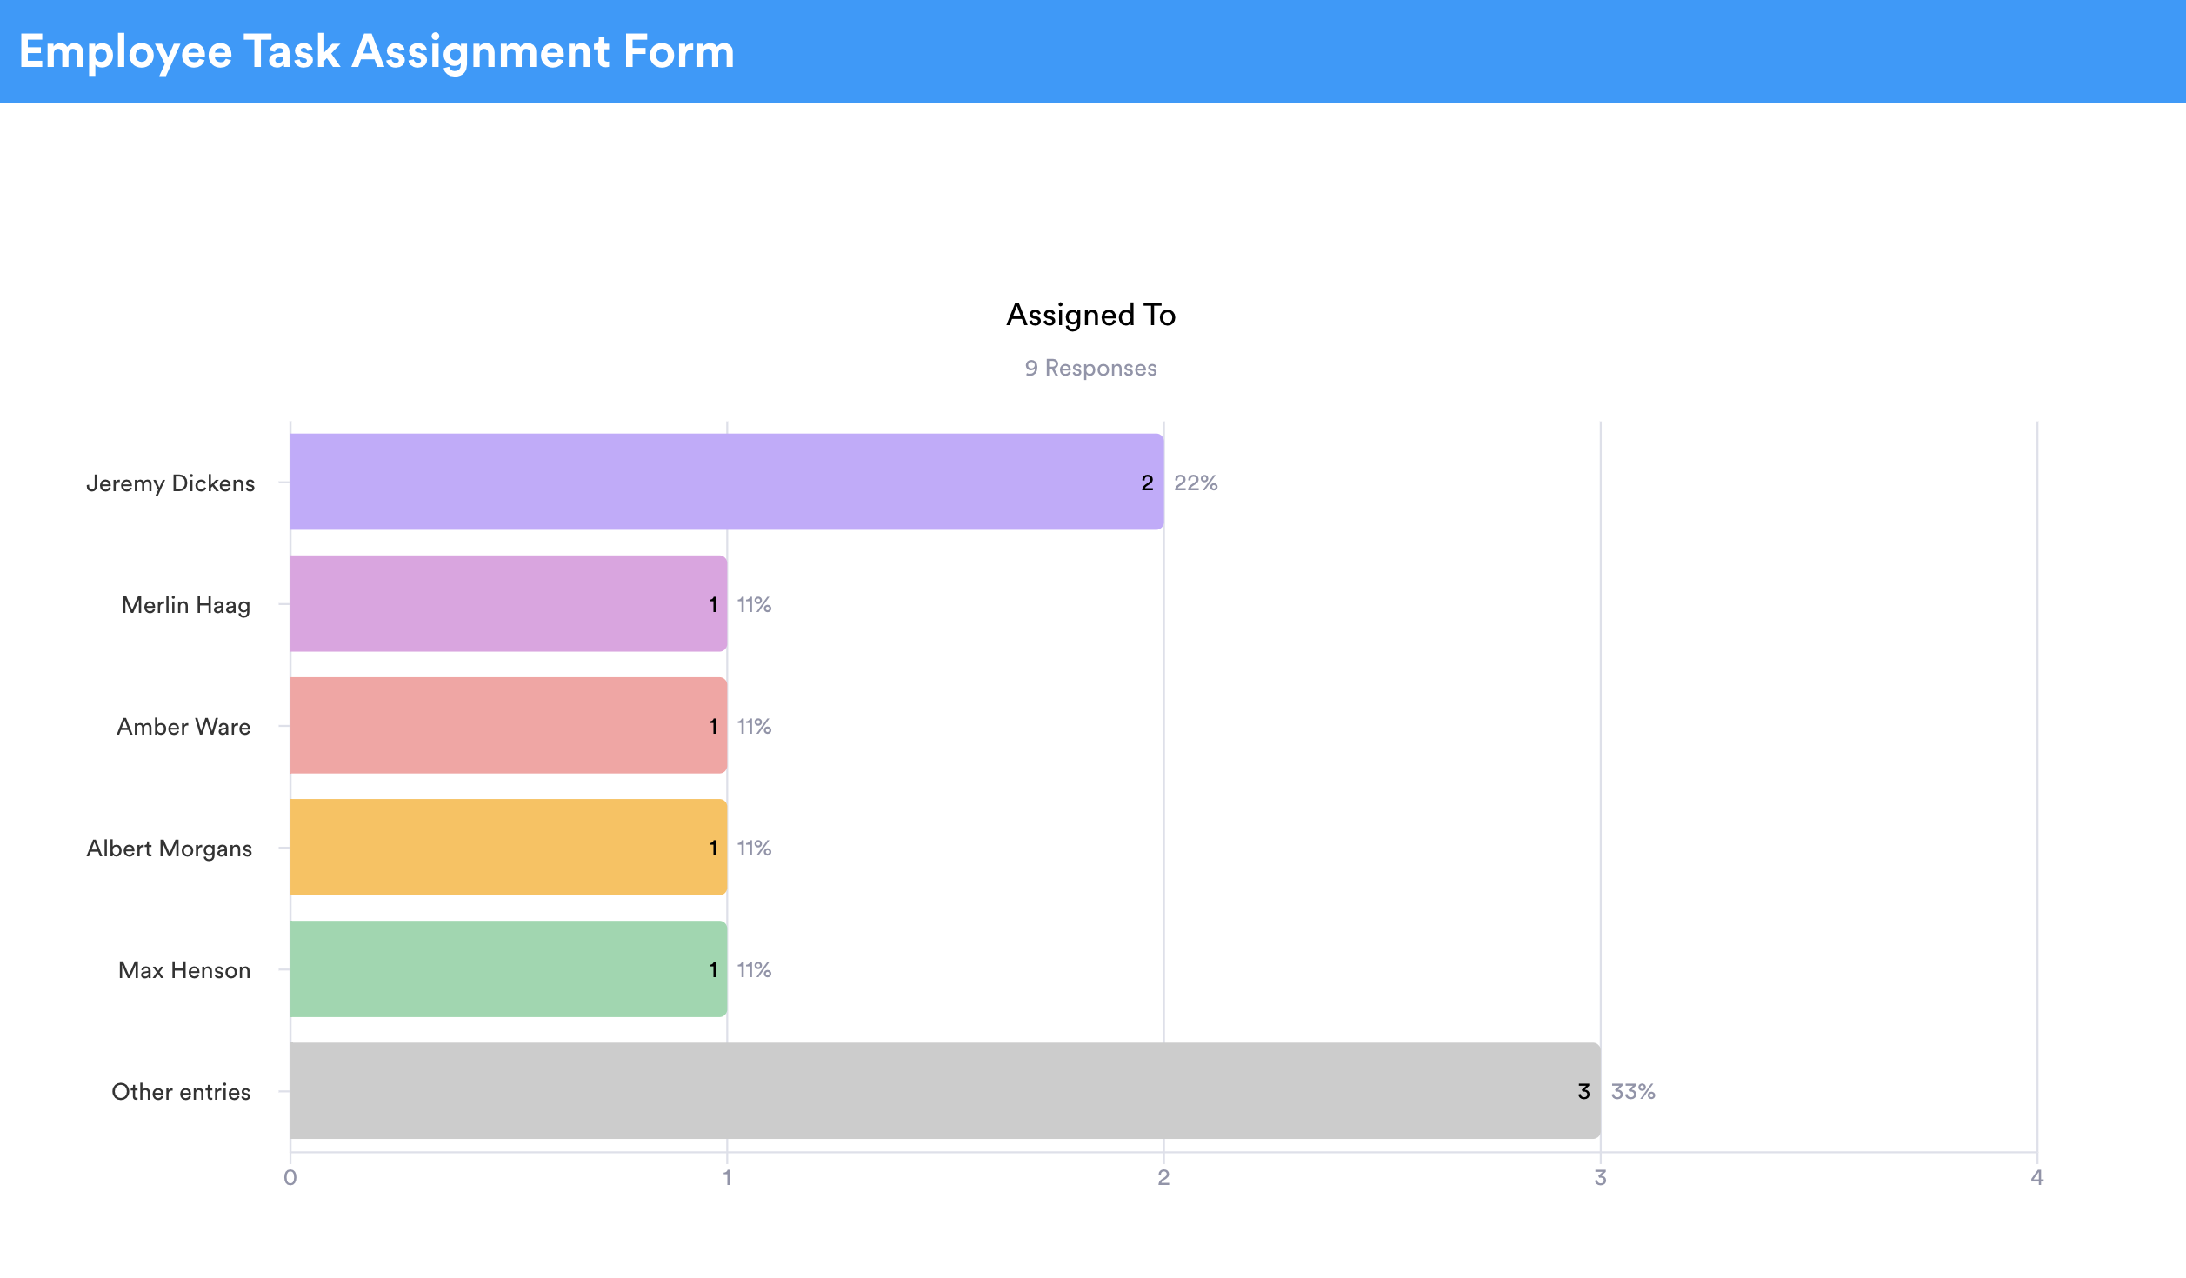
Task: Click the Other entries axis label
Action: 181,1092
